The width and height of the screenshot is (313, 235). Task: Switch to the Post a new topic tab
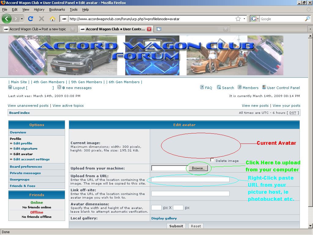37,29
